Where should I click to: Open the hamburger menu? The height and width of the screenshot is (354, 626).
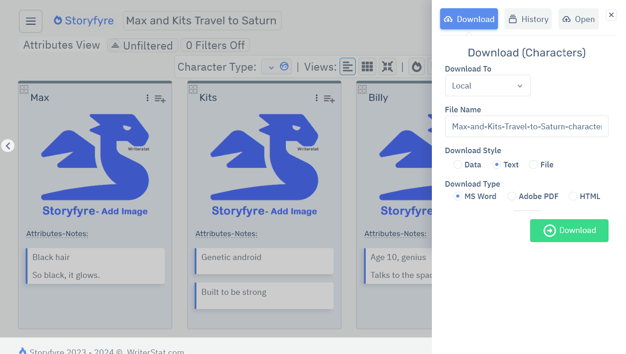[30, 21]
